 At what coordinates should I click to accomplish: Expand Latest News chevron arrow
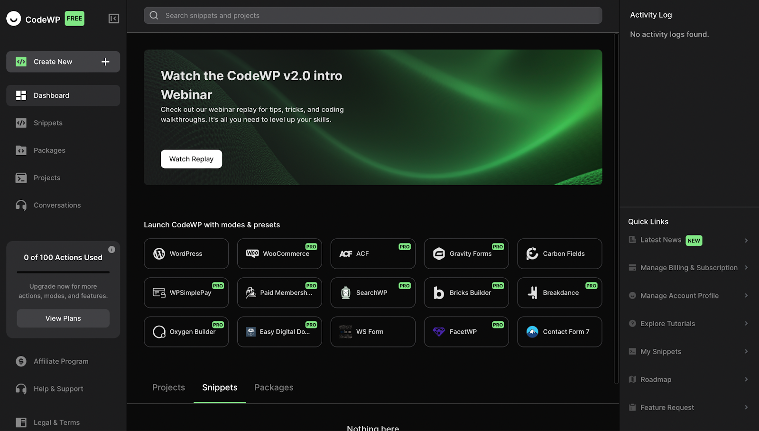pyautogui.click(x=746, y=240)
